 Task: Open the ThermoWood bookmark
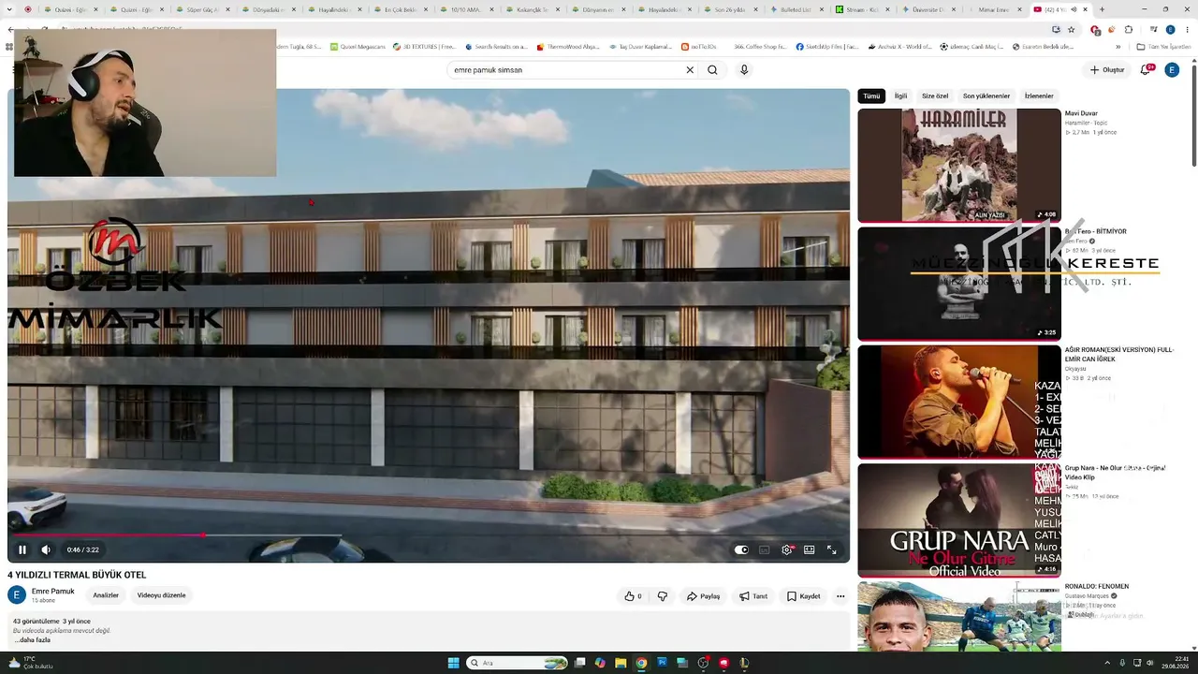click(567, 46)
